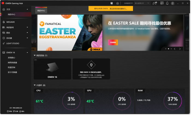The width and height of the screenshot is (191, 115).
Task: Click the 优化器 gauge icon
Action: tap(4, 38)
